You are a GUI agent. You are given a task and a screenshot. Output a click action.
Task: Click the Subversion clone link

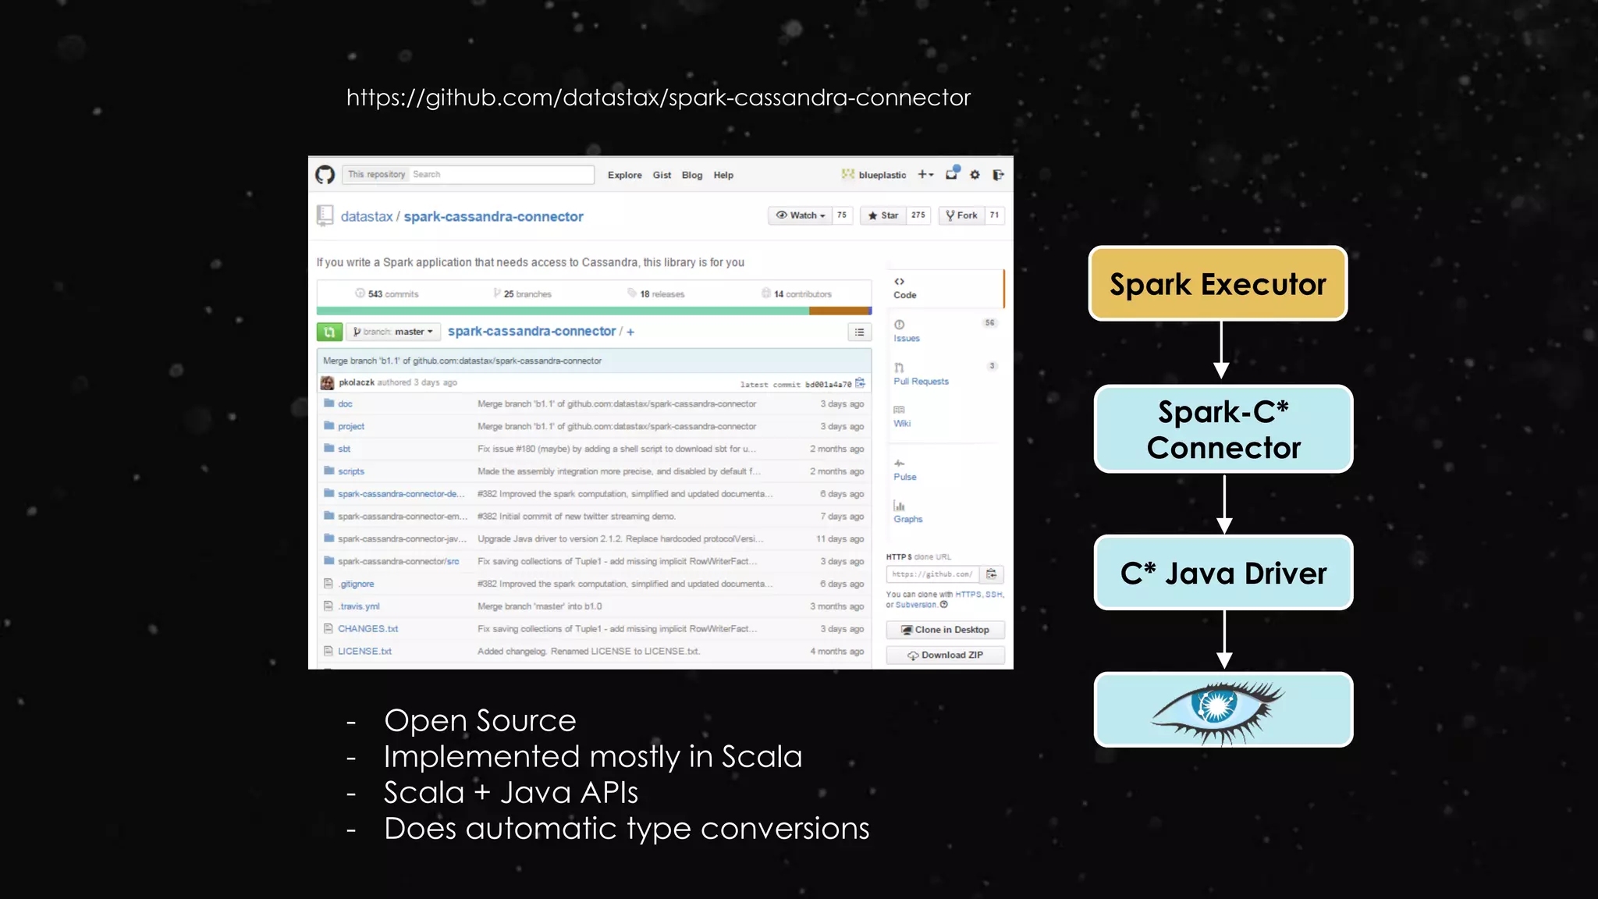point(916,605)
